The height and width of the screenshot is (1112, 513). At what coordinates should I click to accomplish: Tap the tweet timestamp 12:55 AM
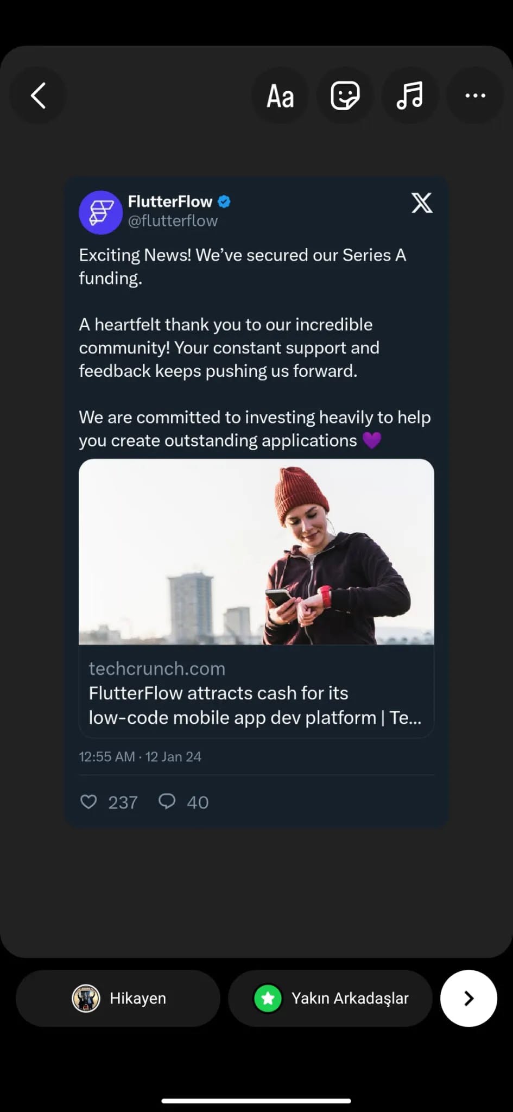coord(107,756)
